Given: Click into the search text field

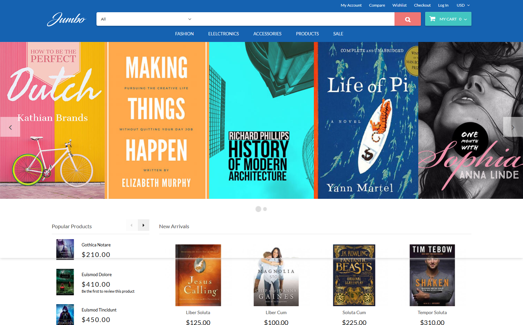Looking at the screenshot, I should pyautogui.click(x=295, y=19).
